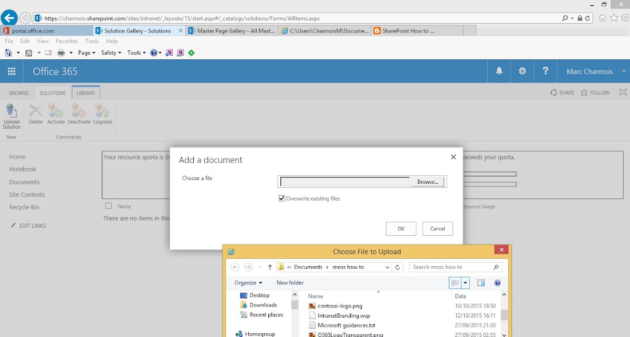Select IntranetBranding.wsp in file list
The height and width of the screenshot is (337, 630).
point(344,315)
